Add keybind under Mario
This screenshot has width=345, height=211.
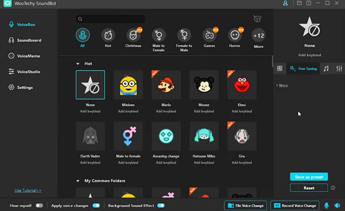[x=166, y=111]
